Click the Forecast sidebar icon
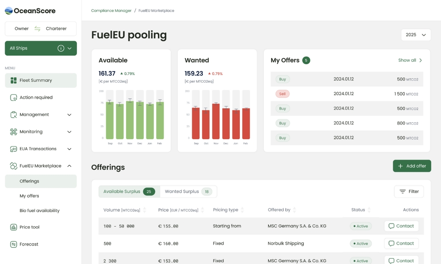Viewport: 441px width, 264px height. (13, 244)
